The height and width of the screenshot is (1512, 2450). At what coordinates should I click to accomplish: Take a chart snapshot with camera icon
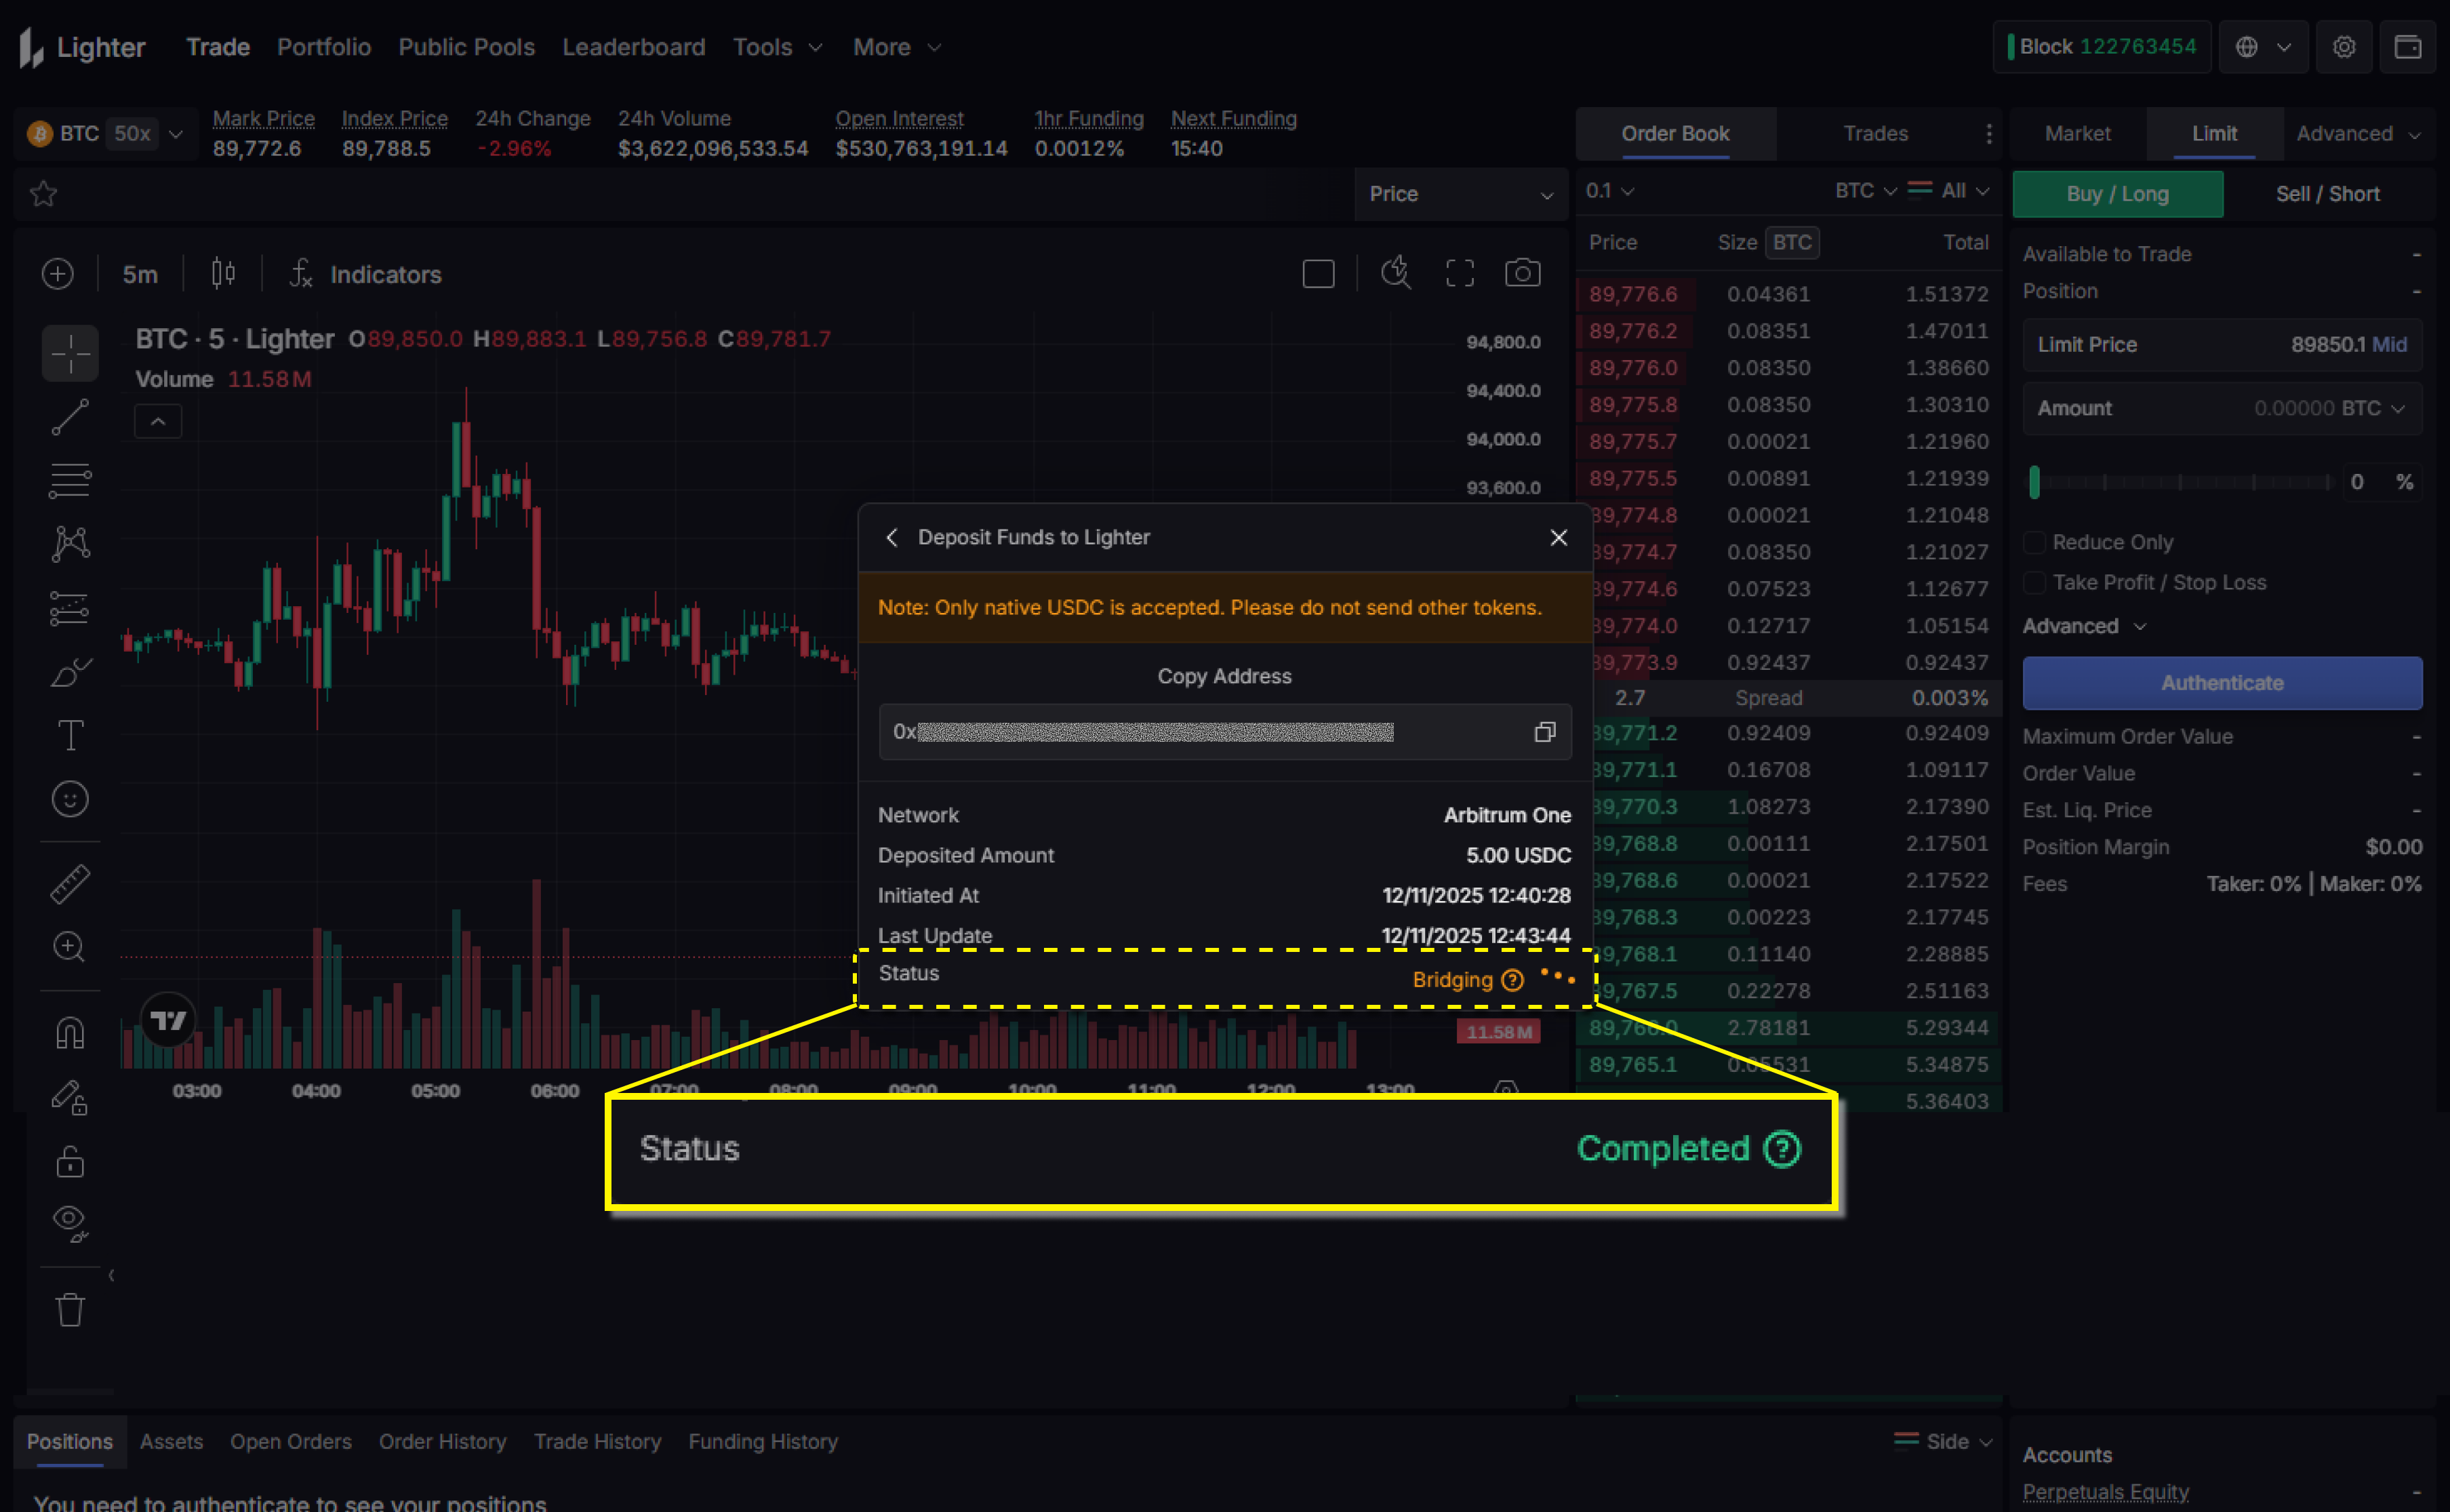tap(1523, 273)
